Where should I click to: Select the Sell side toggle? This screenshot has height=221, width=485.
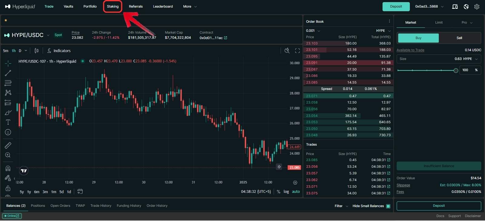459,38
